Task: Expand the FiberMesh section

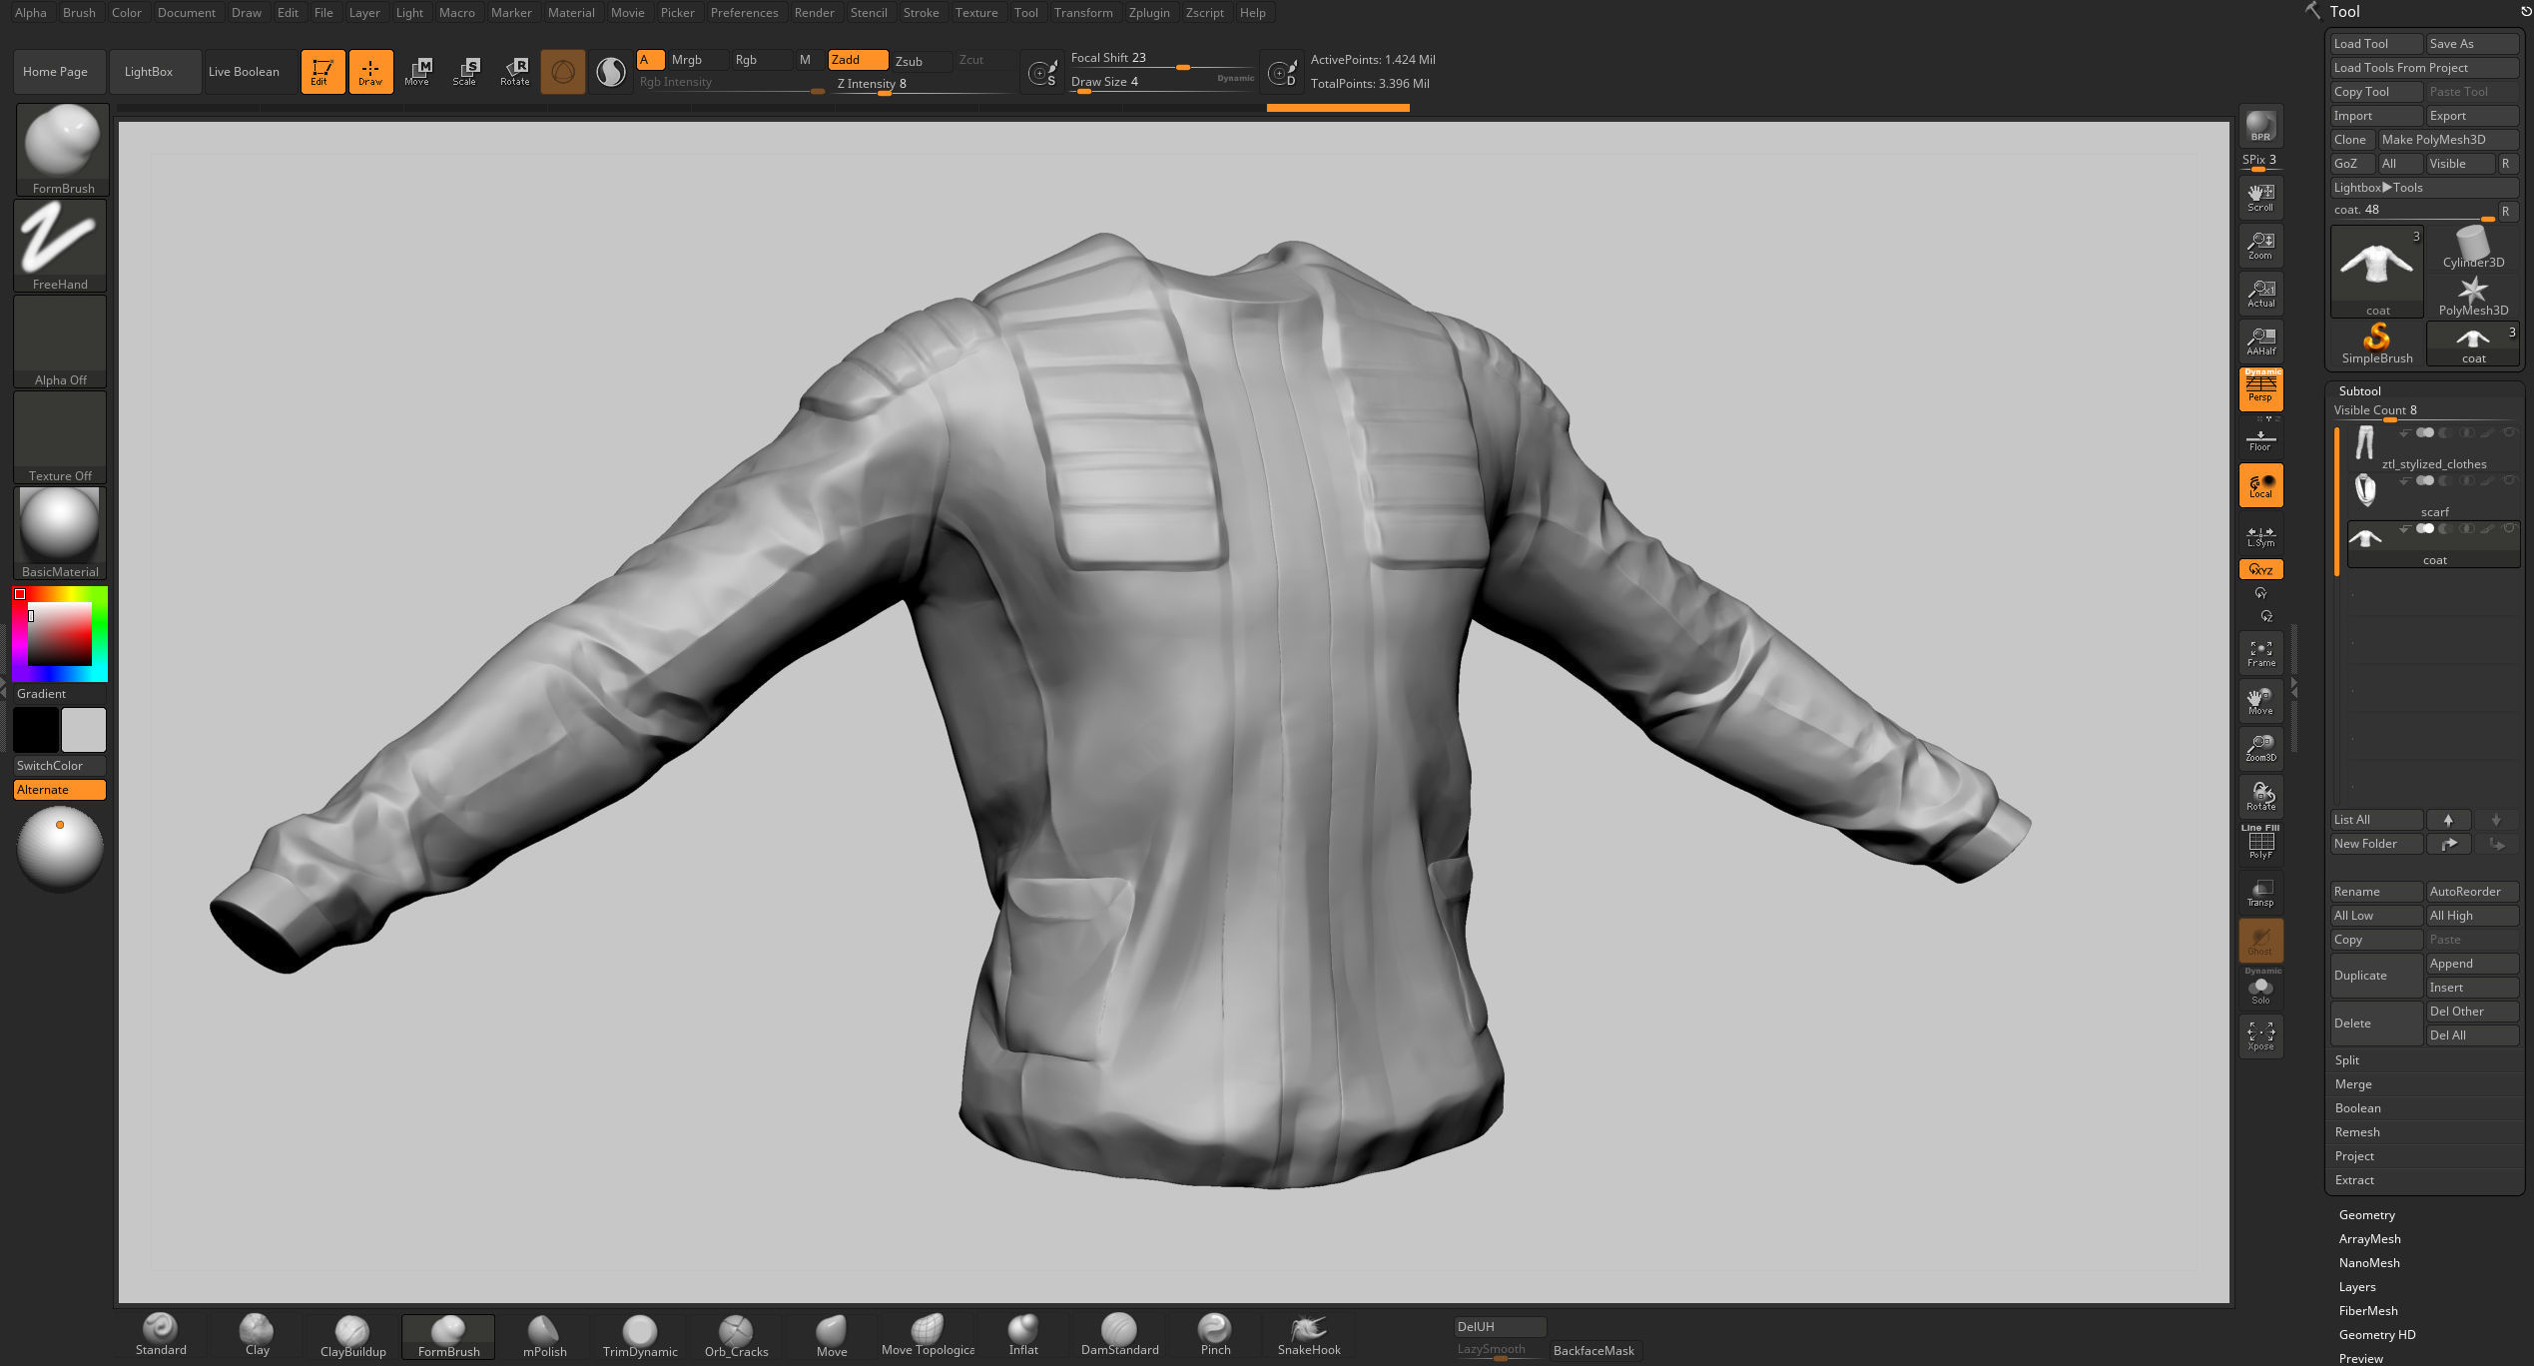Action: tap(2367, 1311)
